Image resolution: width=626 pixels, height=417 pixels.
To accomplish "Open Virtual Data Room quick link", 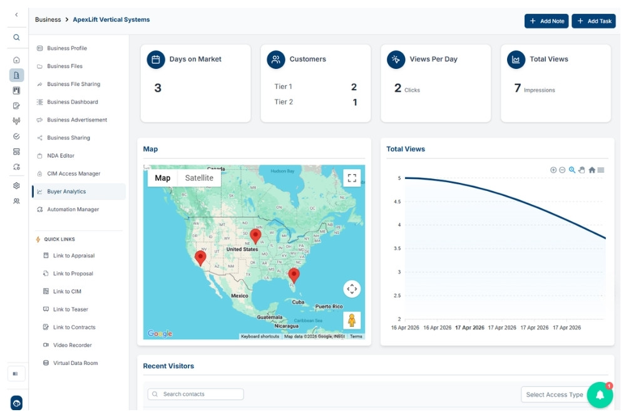I will 70,363.
